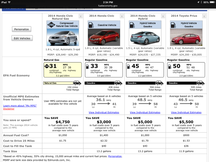Switch to the Energy and Environment tab
This screenshot has width=216, height=162.
point(46,8)
